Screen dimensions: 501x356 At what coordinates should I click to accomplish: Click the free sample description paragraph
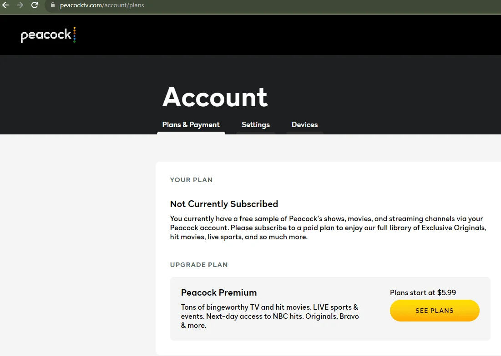(328, 227)
